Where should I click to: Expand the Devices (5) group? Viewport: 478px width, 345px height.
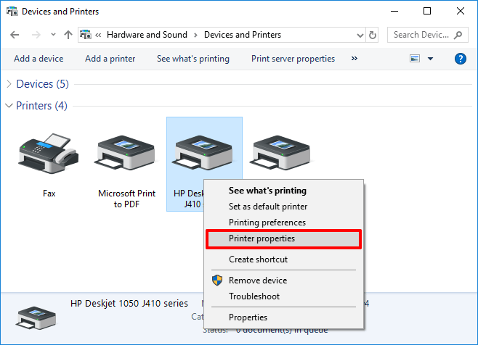coord(9,84)
